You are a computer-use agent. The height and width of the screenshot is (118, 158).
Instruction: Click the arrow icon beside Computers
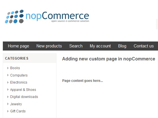point(8,75)
